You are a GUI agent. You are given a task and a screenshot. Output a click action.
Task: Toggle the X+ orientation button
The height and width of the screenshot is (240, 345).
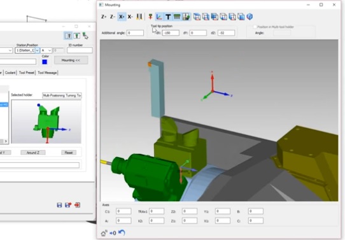pyautogui.click(x=122, y=17)
